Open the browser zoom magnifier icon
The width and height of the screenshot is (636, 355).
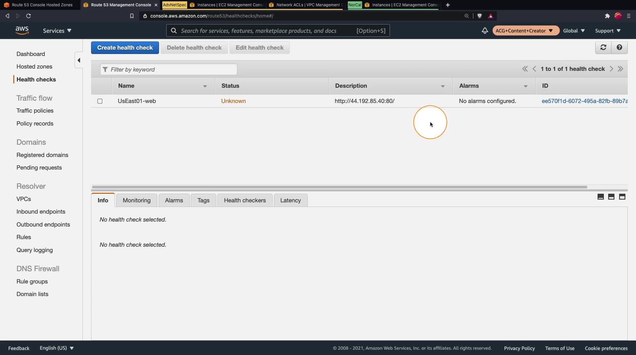click(466, 16)
